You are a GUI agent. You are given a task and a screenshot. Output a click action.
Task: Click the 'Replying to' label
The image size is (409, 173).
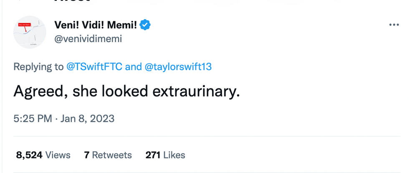(x=38, y=67)
